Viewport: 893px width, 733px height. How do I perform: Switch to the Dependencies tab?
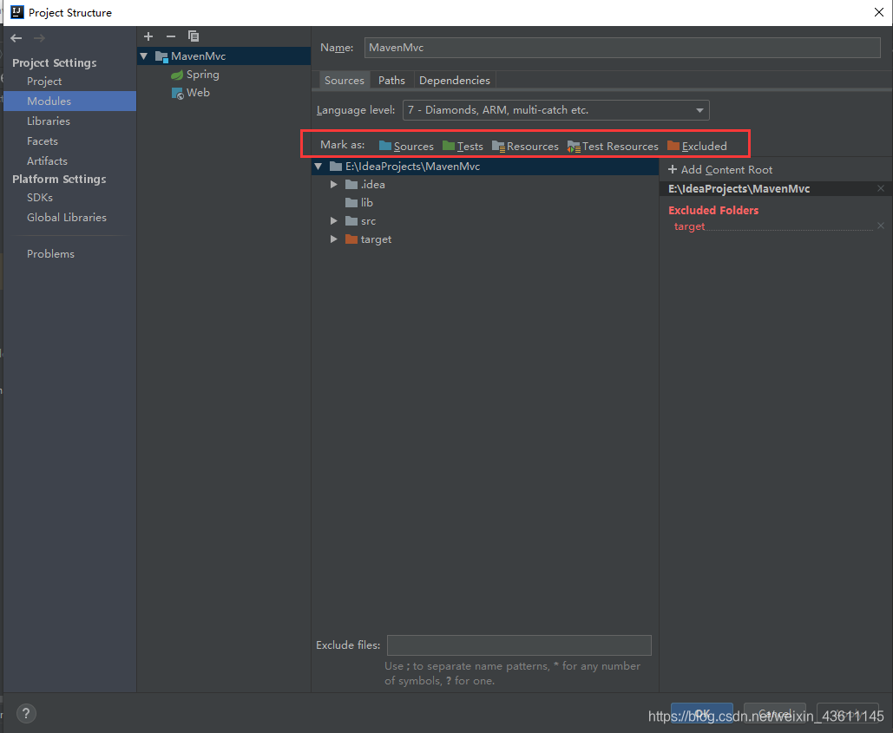pyautogui.click(x=455, y=81)
